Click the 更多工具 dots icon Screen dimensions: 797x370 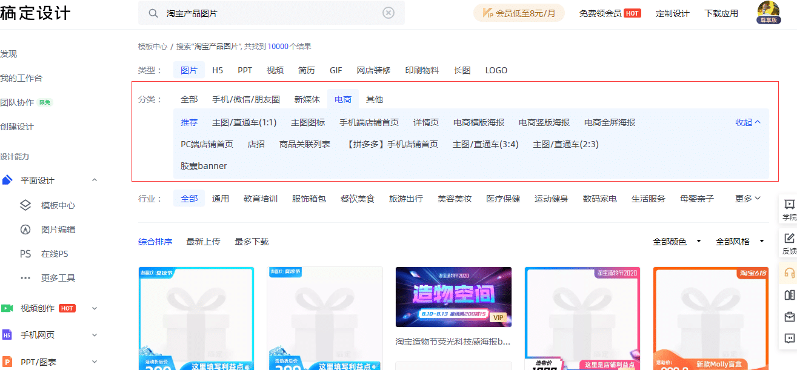(x=25, y=278)
